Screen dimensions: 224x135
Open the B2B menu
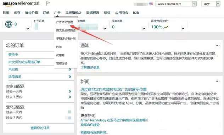[x=136, y=13]
